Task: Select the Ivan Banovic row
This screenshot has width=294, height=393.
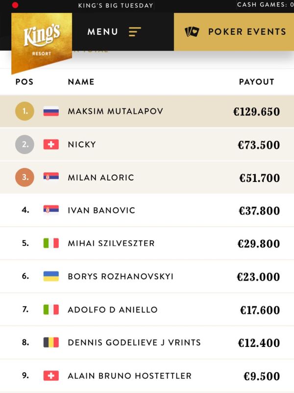Action: [147, 210]
